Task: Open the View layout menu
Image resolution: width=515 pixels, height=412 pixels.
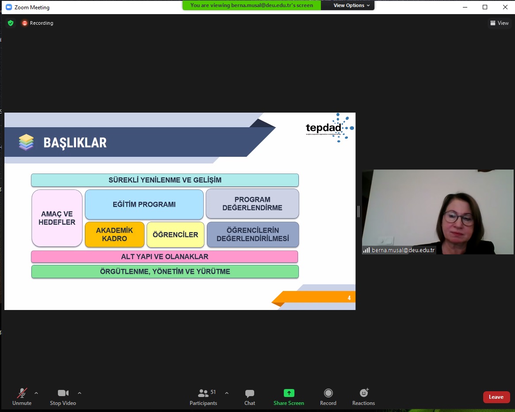Action: click(500, 23)
